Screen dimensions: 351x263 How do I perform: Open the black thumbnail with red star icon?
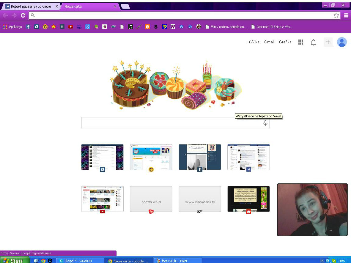(x=249, y=199)
